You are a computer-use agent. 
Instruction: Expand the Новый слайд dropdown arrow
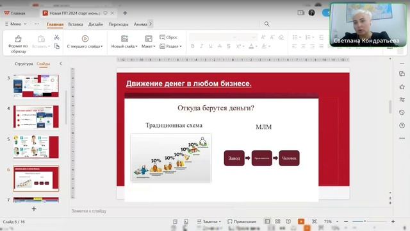(x=136, y=46)
